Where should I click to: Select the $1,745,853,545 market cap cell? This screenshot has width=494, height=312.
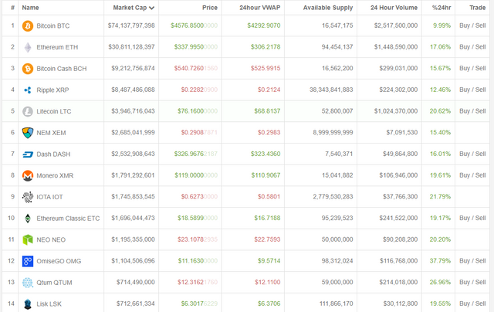(x=133, y=197)
